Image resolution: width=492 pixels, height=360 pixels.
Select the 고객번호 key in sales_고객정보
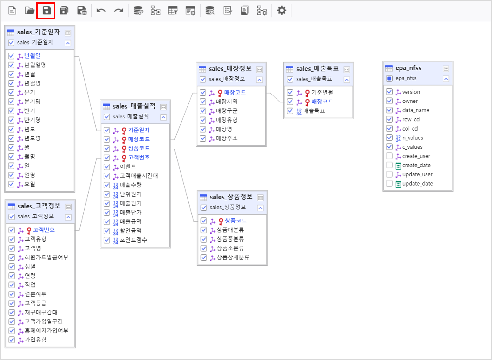pyautogui.click(x=44, y=230)
